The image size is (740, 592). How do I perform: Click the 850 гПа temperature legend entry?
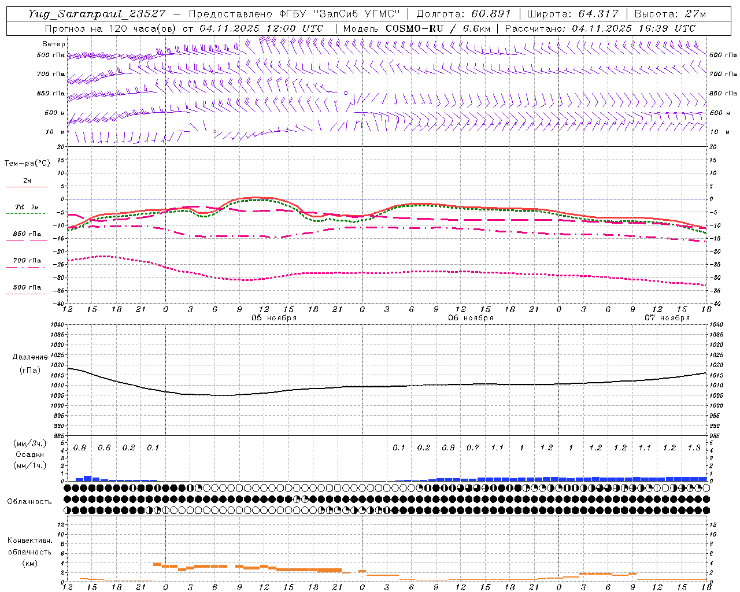click(27, 234)
